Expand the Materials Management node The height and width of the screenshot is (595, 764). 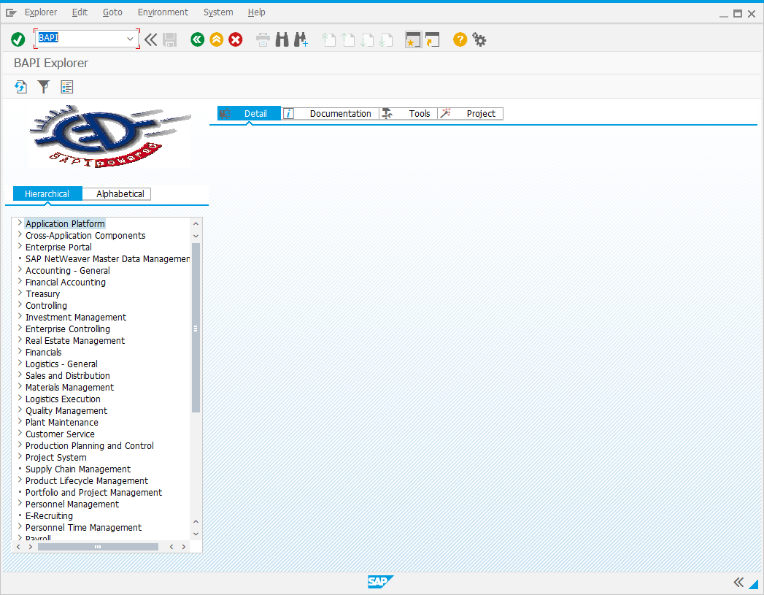tap(20, 386)
